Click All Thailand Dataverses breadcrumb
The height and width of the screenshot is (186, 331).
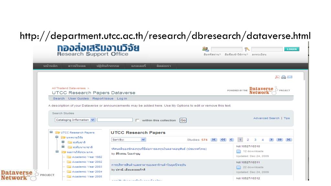point(69,88)
